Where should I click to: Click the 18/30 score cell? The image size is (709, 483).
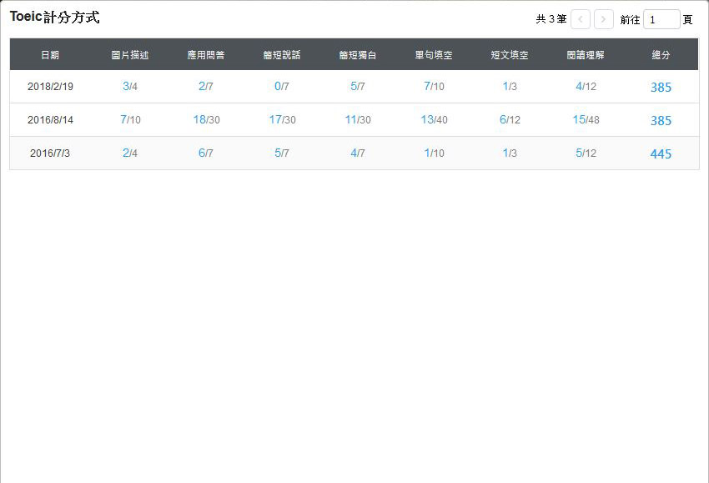[206, 120]
